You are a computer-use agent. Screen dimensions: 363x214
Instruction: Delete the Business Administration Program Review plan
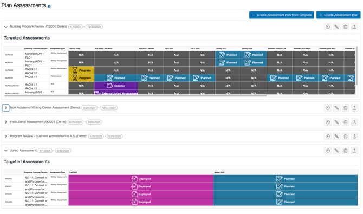pos(346,137)
